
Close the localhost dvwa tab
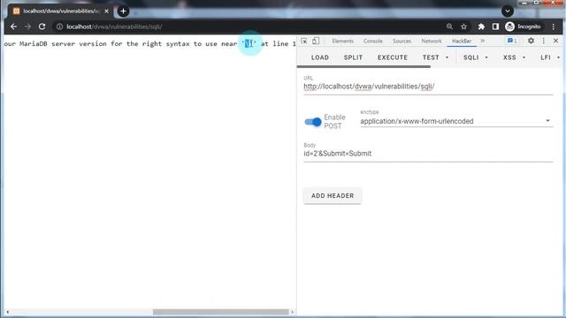coord(106,11)
